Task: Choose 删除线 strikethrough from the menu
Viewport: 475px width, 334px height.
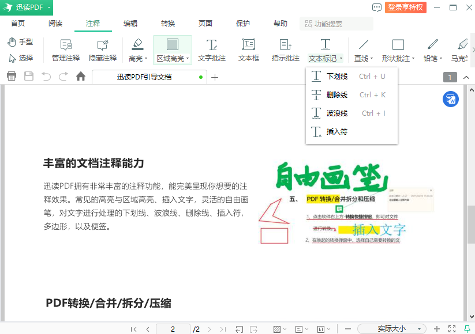Action: point(351,95)
